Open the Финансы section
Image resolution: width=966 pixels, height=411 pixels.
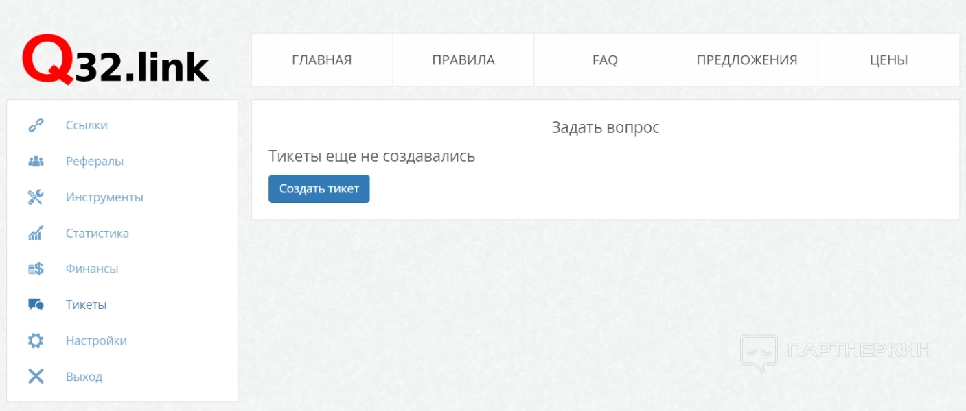coord(92,269)
